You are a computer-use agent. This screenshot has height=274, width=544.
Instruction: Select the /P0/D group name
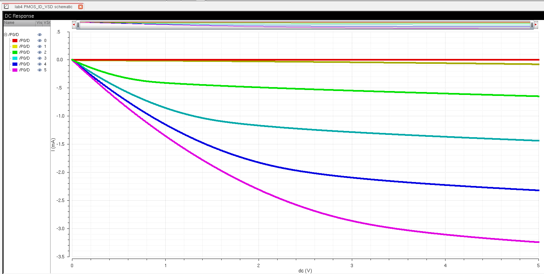(x=14, y=34)
